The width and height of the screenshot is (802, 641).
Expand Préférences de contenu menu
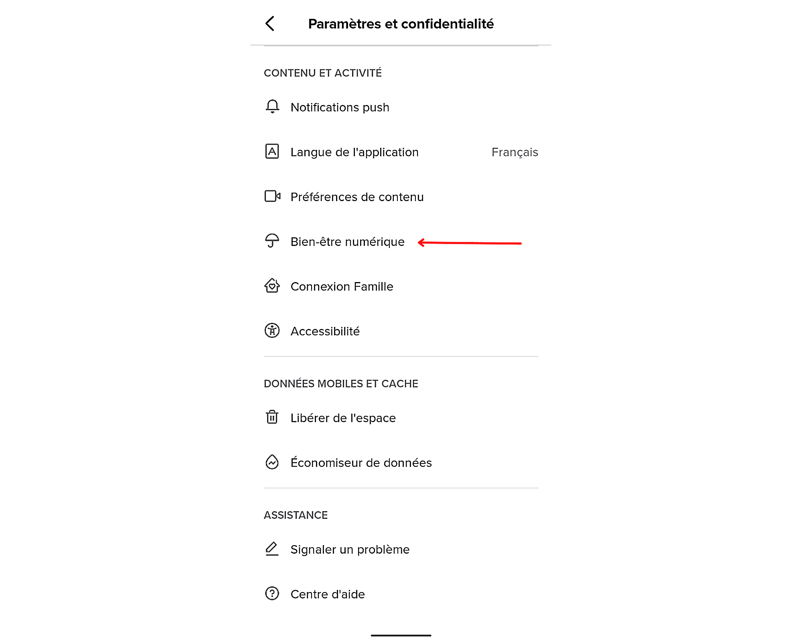pyautogui.click(x=357, y=196)
